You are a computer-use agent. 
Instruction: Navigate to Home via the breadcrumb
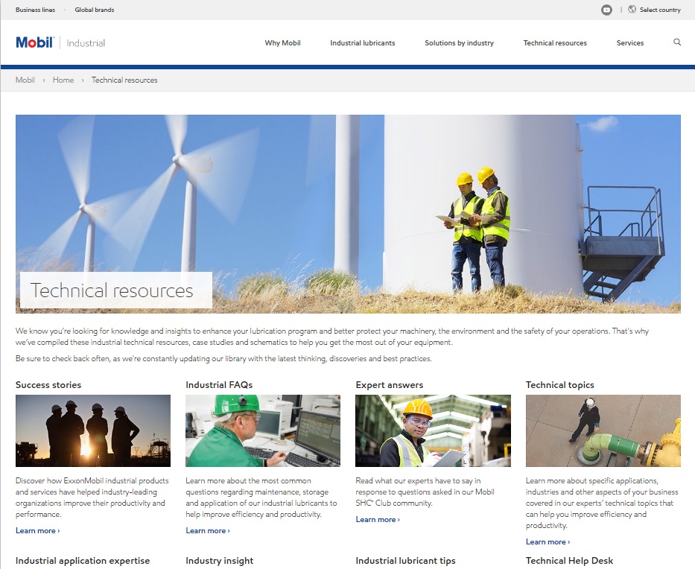point(63,80)
